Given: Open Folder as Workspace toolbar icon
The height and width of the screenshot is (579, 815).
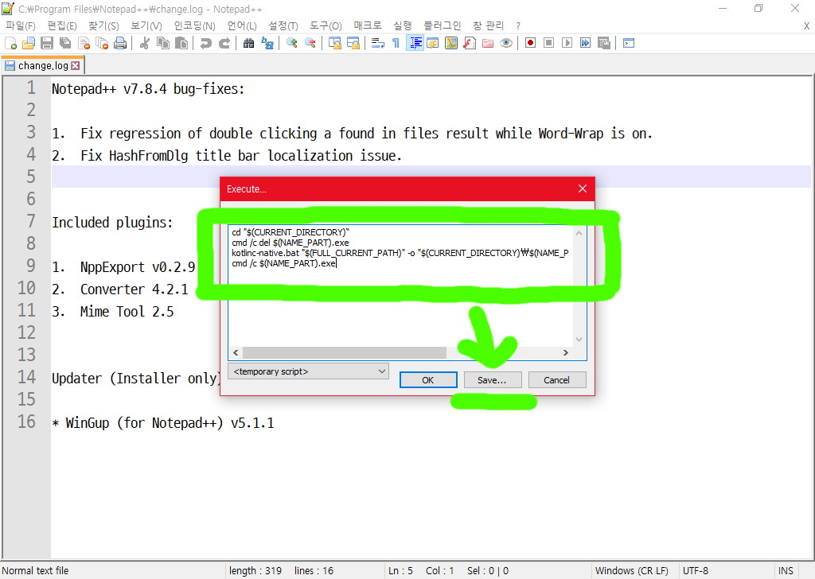Looking at the screenshot, I should click(x=488, y=43).
